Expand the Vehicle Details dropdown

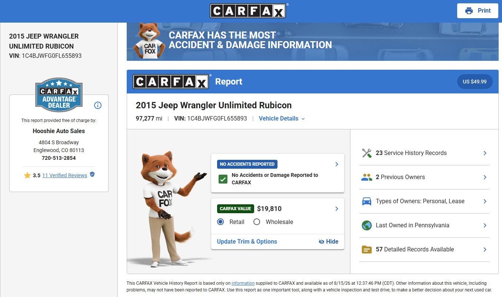[x=282, y=119]
